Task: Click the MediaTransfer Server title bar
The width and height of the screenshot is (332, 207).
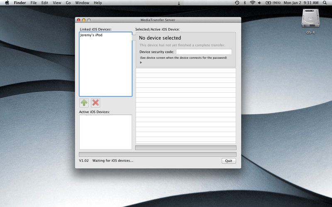Action: tap(158, 20)
